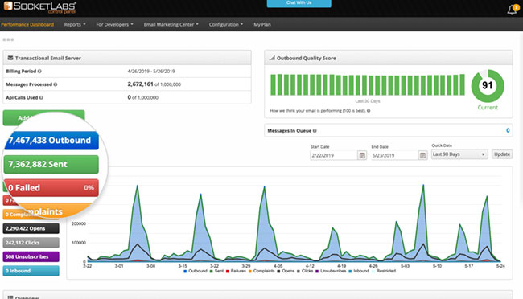Click the End Date input field
This screenshot has width=523, height=299.
click(x=394, y=155)
